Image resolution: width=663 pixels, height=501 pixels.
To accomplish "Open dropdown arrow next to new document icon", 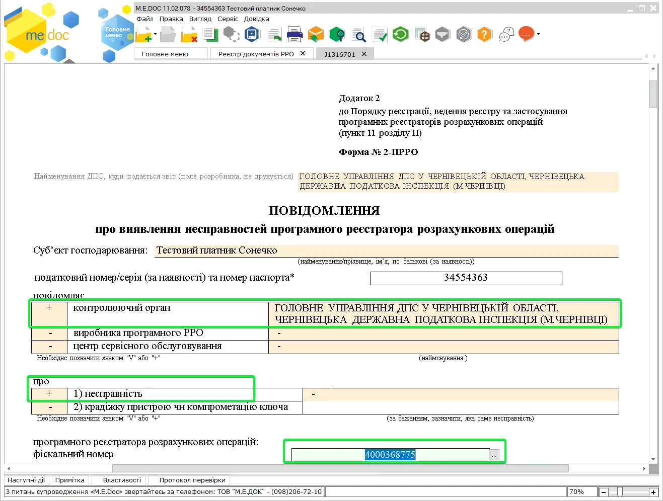I will coord(155,34).
